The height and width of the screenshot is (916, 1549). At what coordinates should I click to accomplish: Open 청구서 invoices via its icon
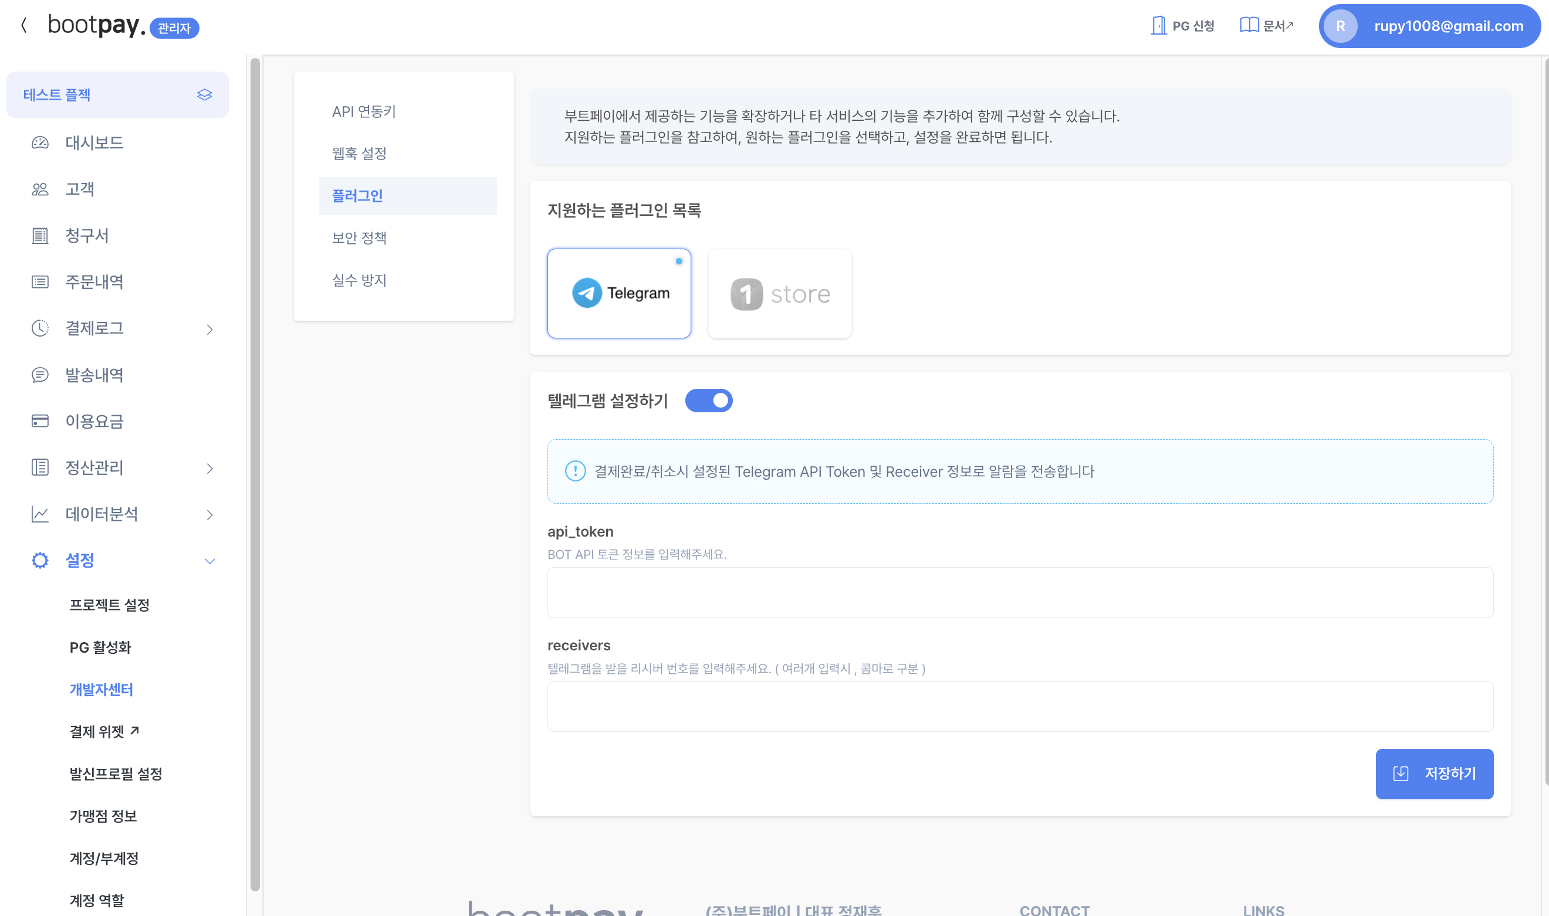(39, 235)
